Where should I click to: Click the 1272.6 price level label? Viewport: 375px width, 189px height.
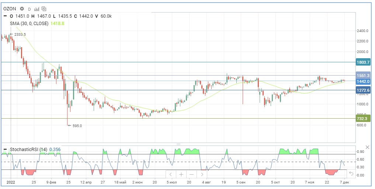[363, 90]
